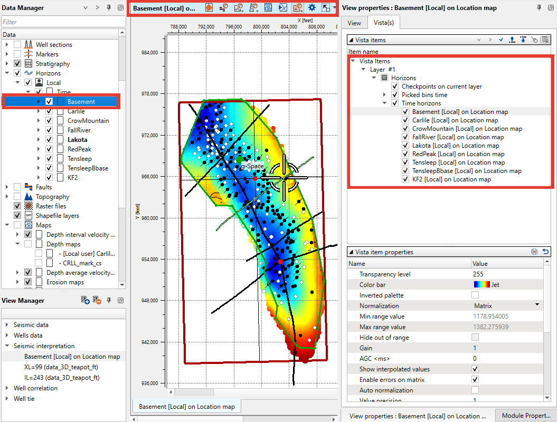Select XL=99 (data_3D_teapot_ft) view
Screen dimensions: 557x422
(61, 367)
